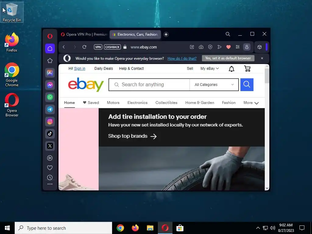Click the CASHBACK badge

point(112,47)
